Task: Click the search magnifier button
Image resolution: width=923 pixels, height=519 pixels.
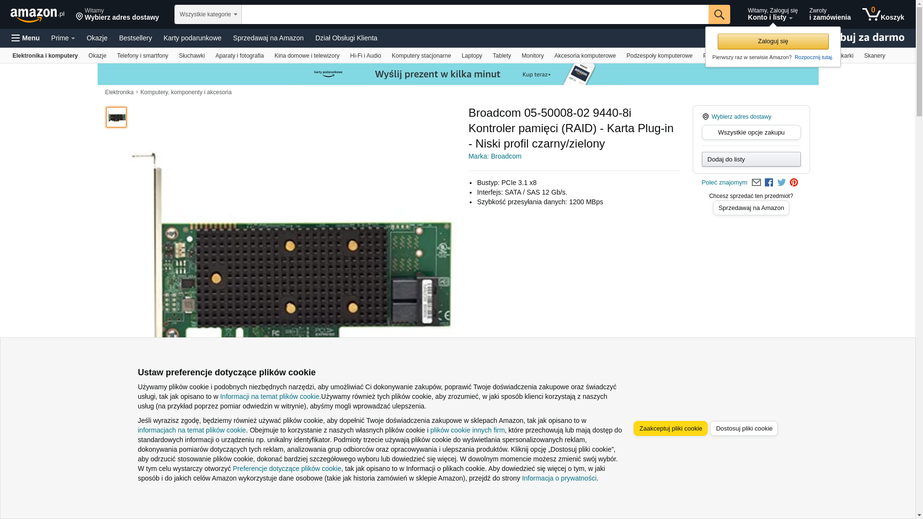Action: pyautogui.click(x=719, y=14)
